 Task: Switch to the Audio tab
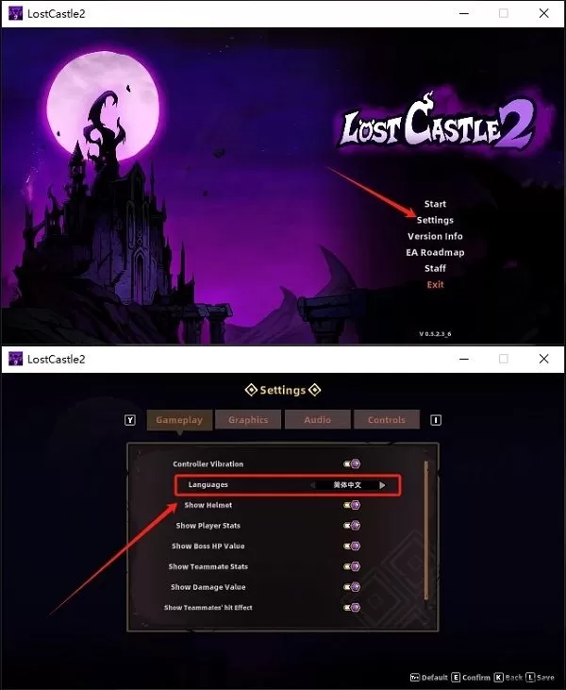click(x=318, y=420)
